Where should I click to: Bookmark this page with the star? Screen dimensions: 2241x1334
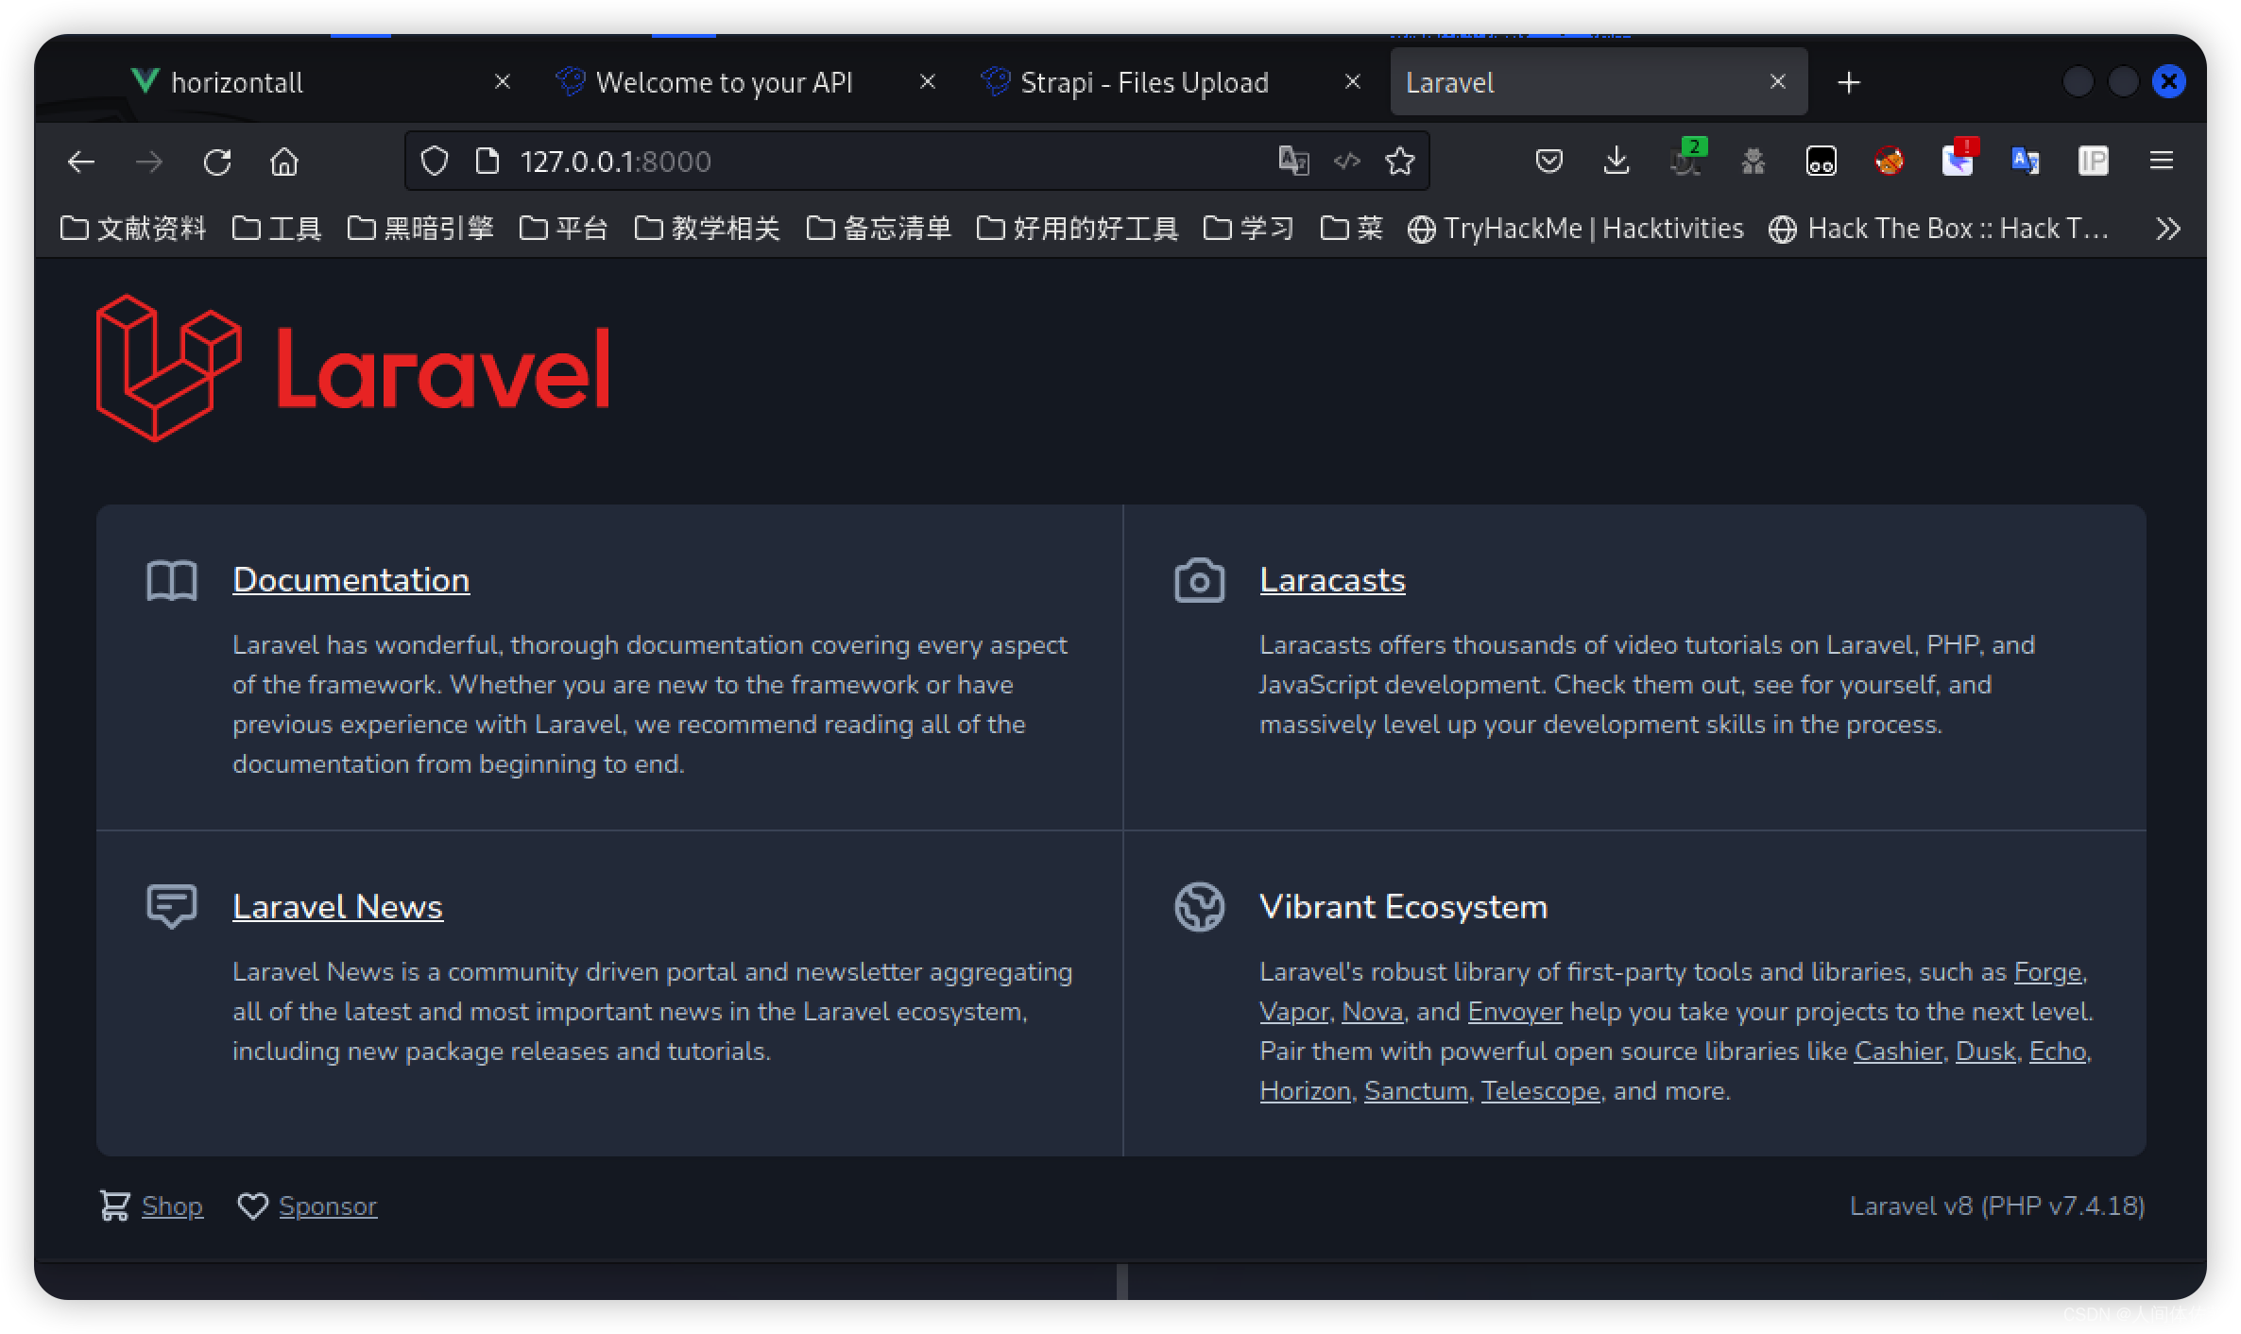pyautogui.click(x=1400, y=162)
